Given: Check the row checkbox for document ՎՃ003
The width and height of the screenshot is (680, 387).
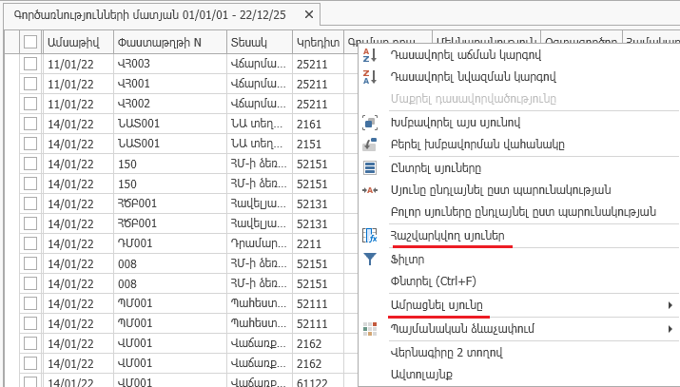Looking at the screenshot, I should pos(30,63).
